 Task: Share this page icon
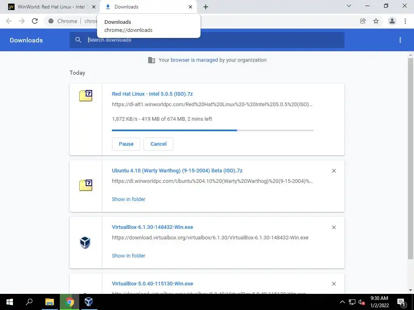point(363,21)
